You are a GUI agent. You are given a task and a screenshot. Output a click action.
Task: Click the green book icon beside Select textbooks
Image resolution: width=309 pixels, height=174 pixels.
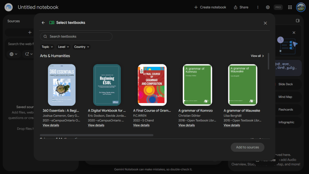click(x=52, y=23)
